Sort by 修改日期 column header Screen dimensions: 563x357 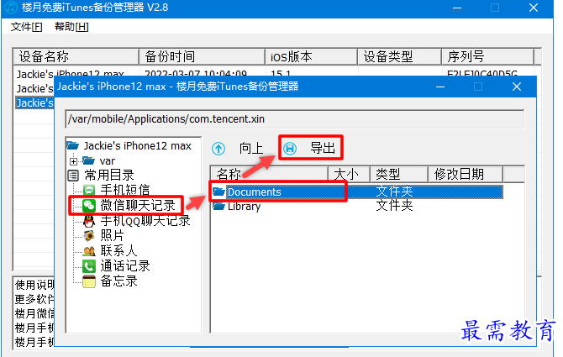click(x=466, y=175)
